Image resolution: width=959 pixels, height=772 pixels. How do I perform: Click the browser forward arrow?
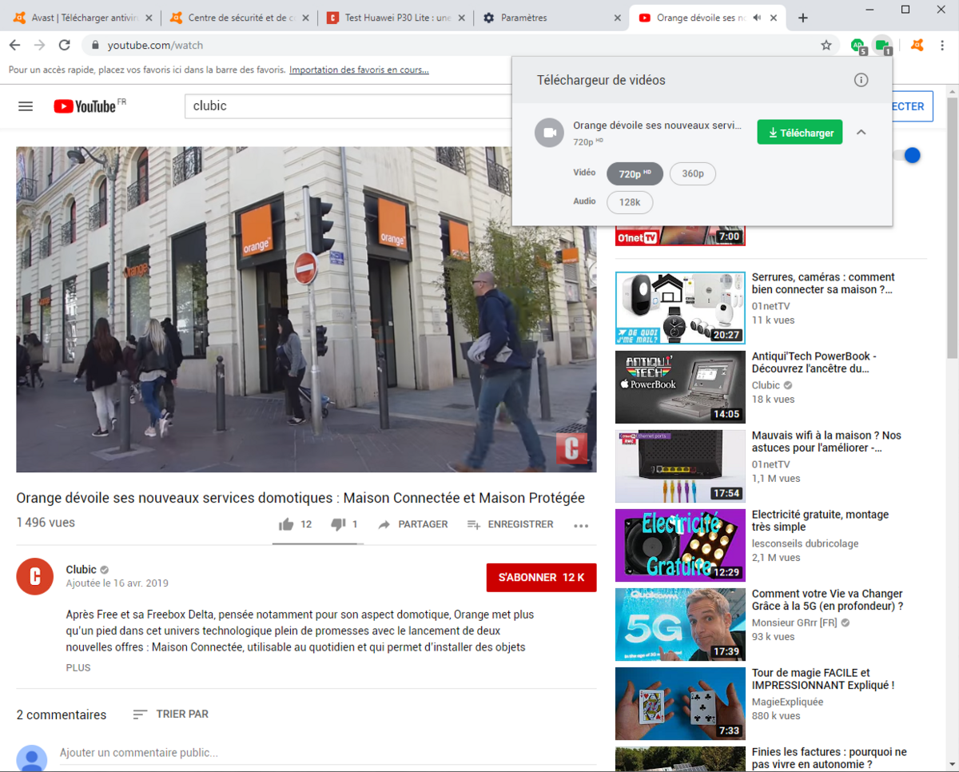coord(40,46)
